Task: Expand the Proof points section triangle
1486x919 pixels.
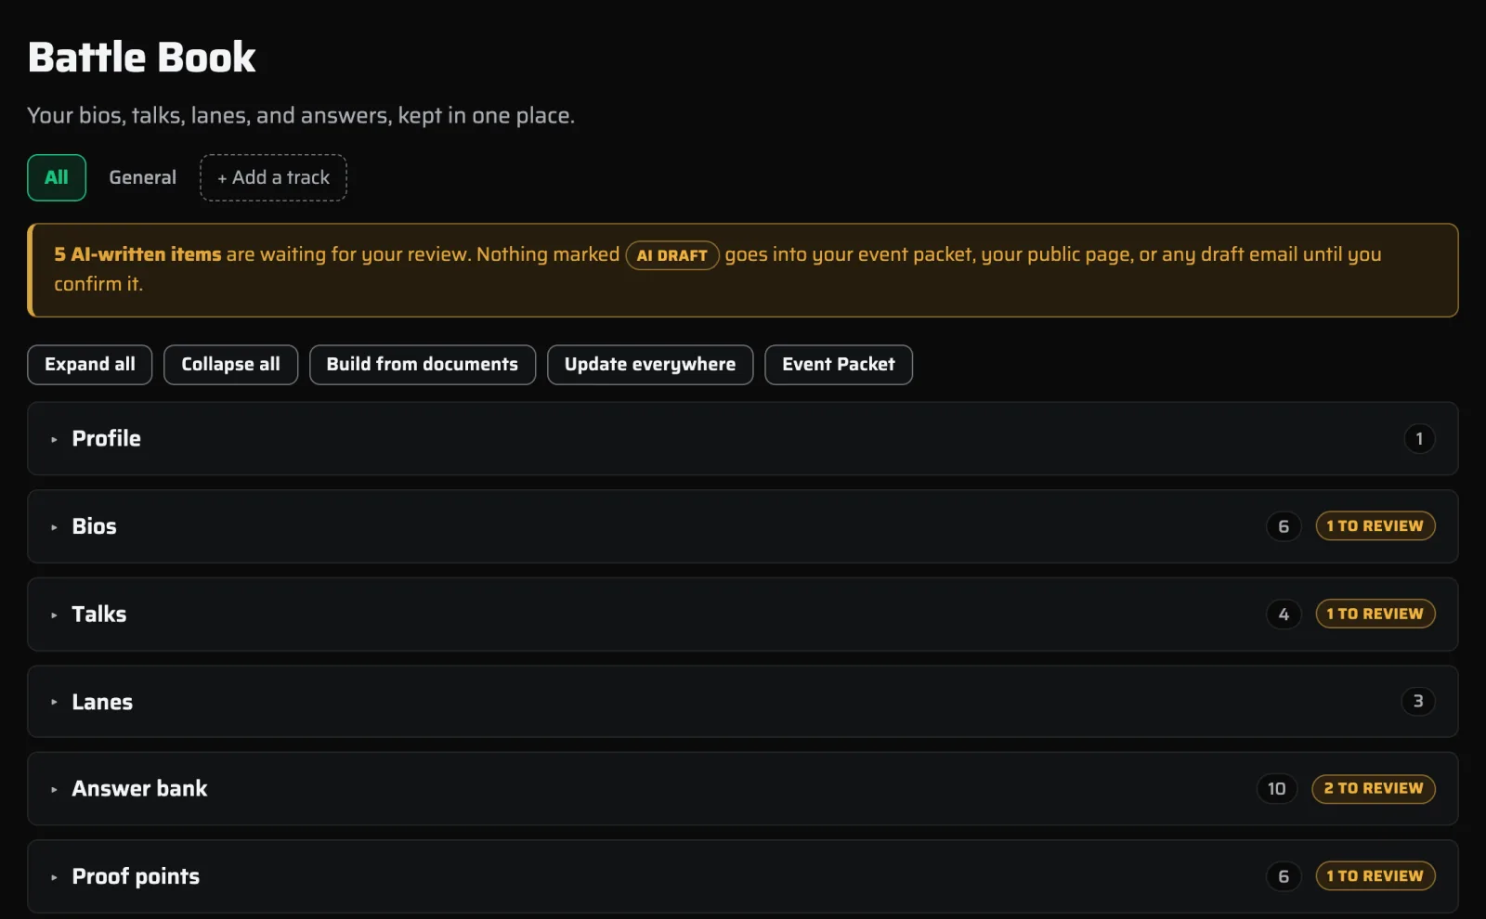Action: [x=54, y=877]
